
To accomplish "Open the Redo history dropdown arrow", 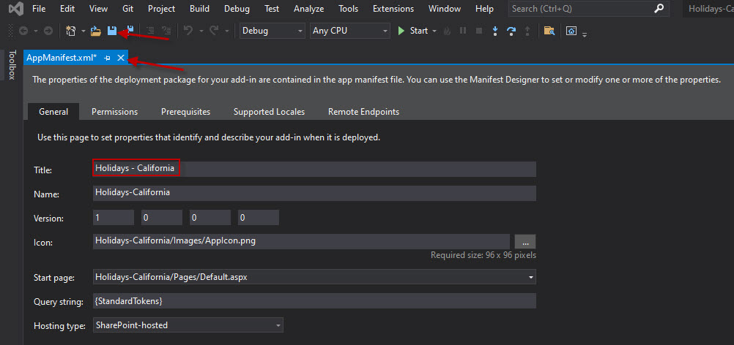I will [226, 31].
